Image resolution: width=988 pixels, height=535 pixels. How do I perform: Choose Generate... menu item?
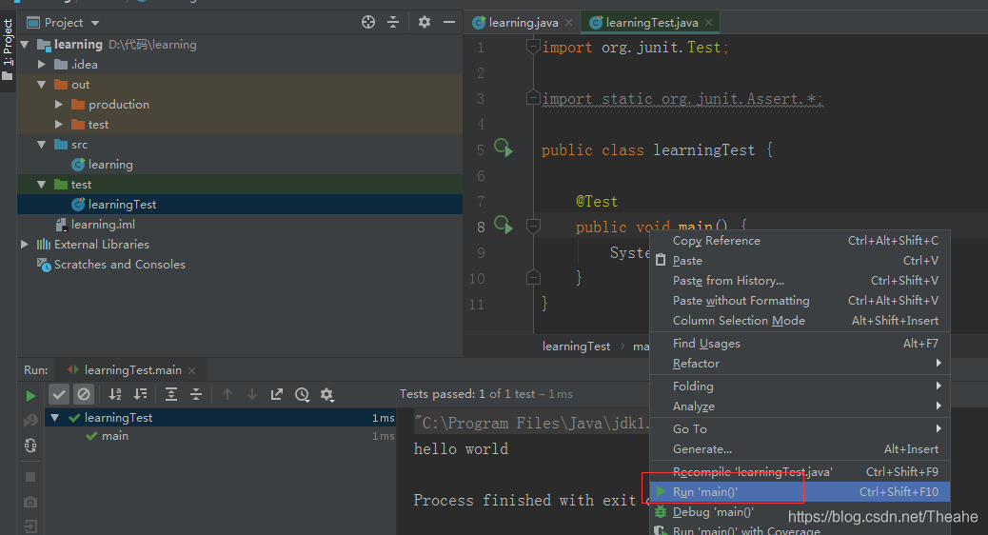(x=800, y=449)
